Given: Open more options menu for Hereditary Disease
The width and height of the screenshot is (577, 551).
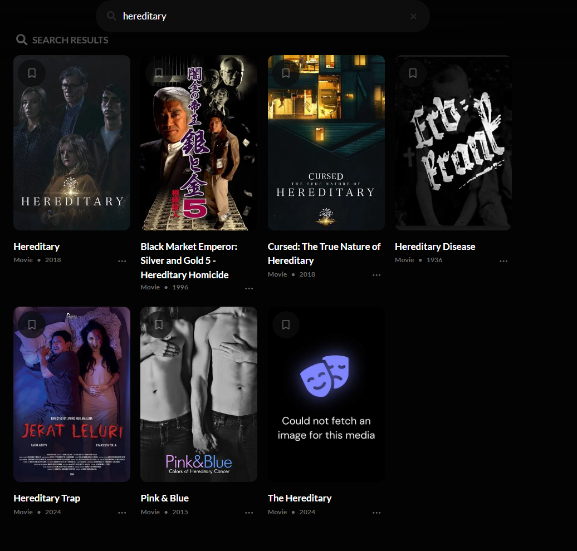Looking at the screenshot, I should coord(503,261).
